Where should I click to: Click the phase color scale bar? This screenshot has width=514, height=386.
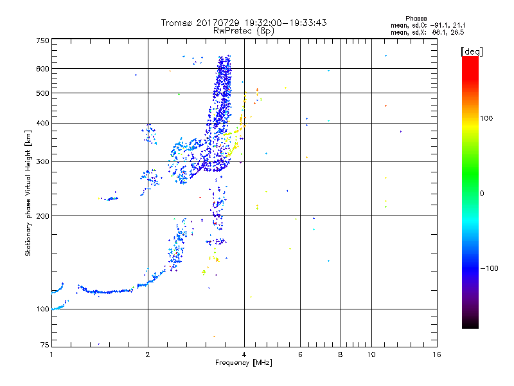click(x=470, y=192)
